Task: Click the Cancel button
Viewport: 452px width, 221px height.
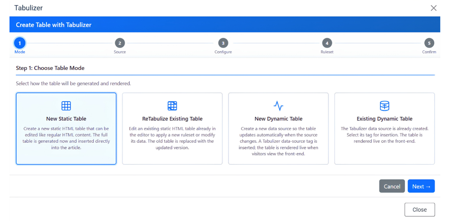Action: (x=392, y=186)
